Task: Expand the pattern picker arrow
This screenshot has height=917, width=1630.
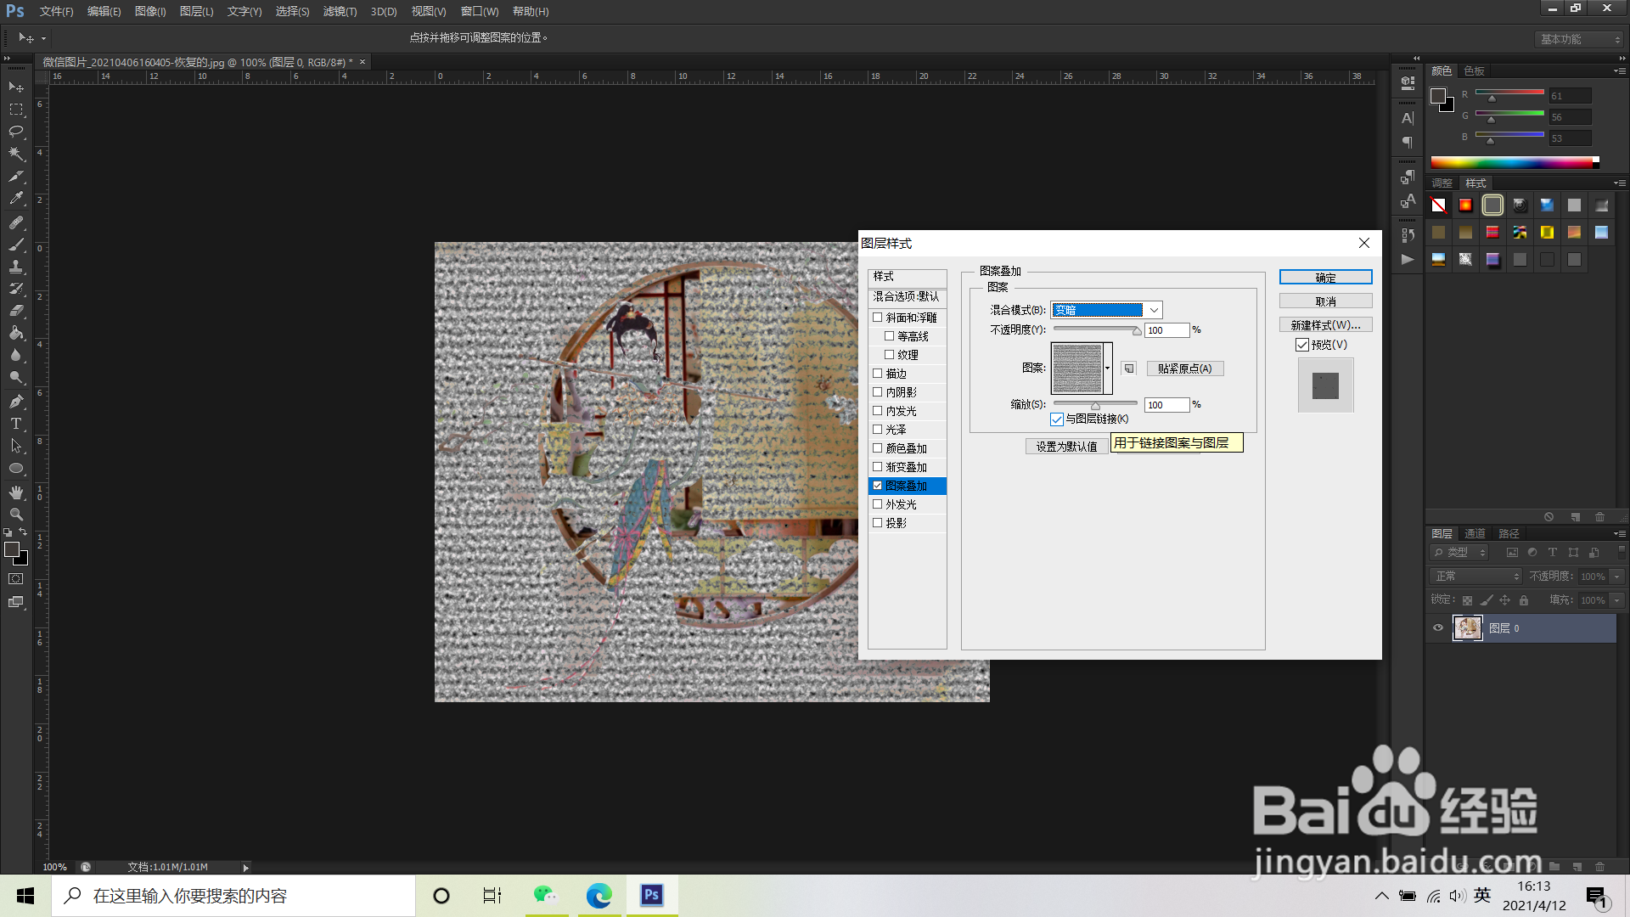Action: [x=1107, y=368]
